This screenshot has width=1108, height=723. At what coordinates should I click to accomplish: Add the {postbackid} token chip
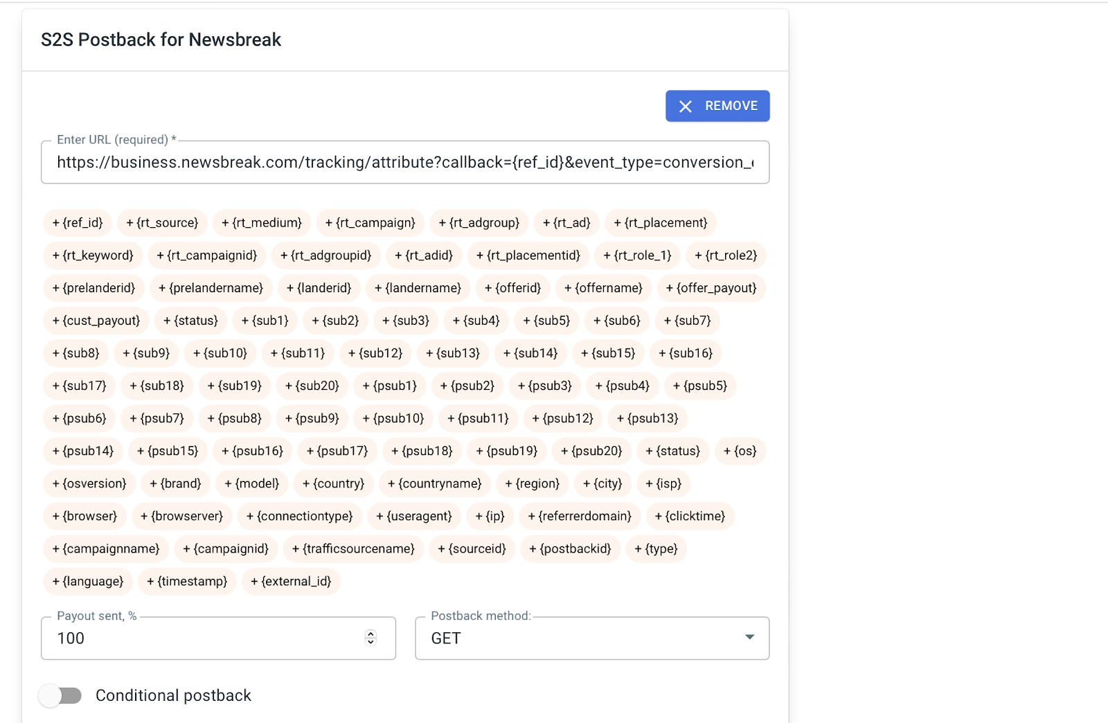click(570, 548)
